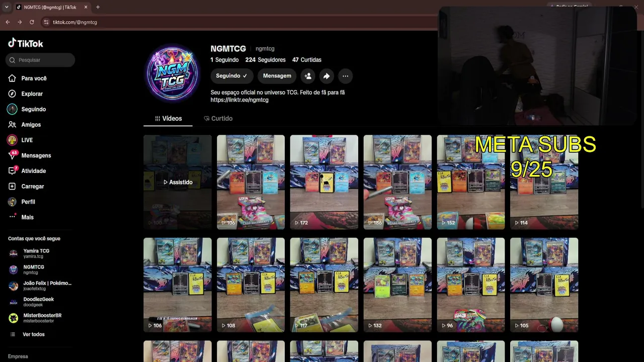Open the video with 114 views
The image size is (644, 362).
click(544, 182)
